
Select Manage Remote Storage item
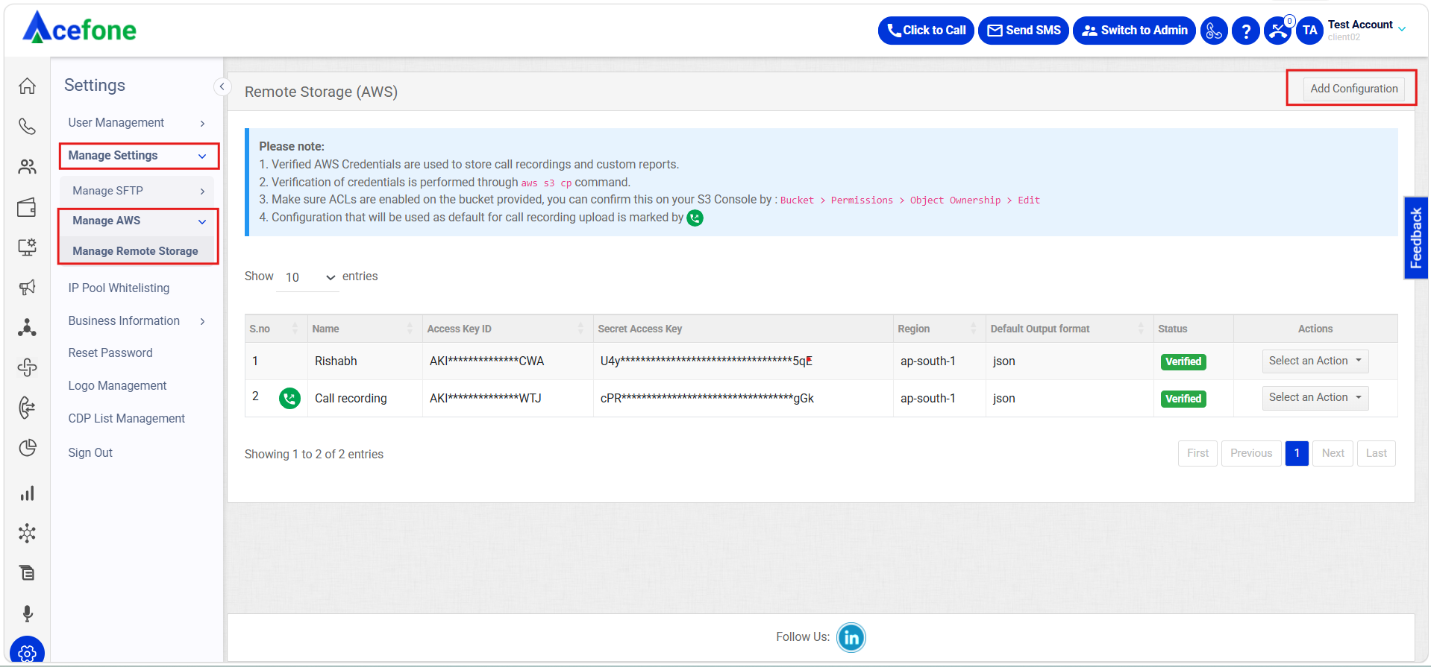pyautogui.click(x=135, y=251)
